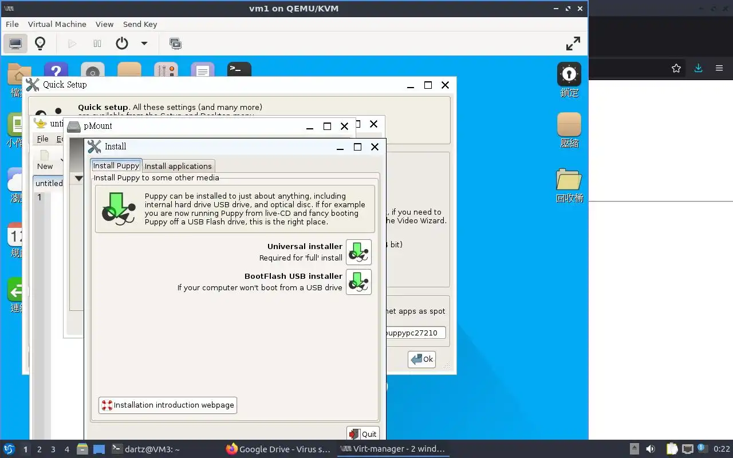Open the green word processor desktop icon
Viewport: 733px width, 458px height.
15,125
